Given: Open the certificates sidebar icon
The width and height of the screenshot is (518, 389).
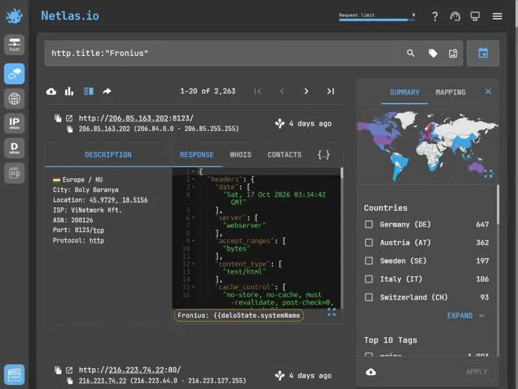Looking at the screenshot, I should [x=14, y=173].
